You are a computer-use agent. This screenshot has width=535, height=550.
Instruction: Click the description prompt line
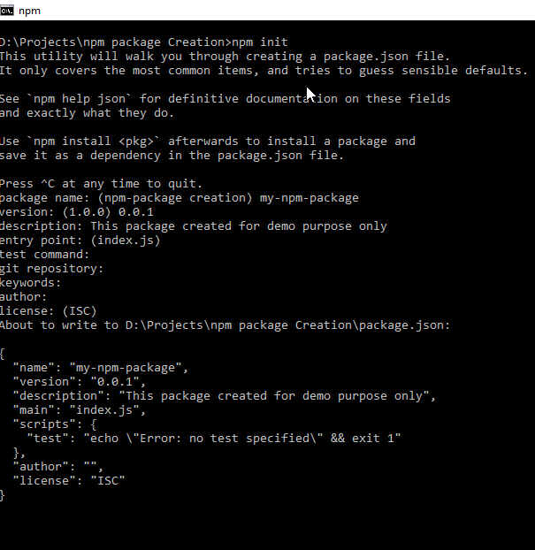click(x=194, y=226)
